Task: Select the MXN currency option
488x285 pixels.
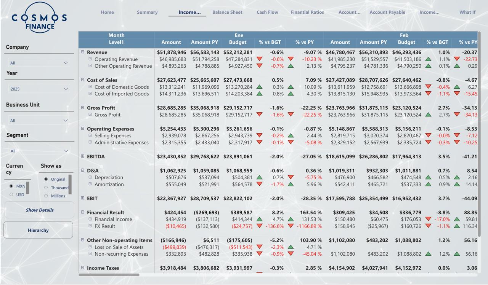Action: pyautogui.click(x=11, y=186)
